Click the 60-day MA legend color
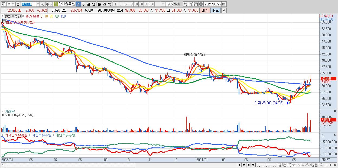This screenshot has width=338, height=168. (57, 17)
